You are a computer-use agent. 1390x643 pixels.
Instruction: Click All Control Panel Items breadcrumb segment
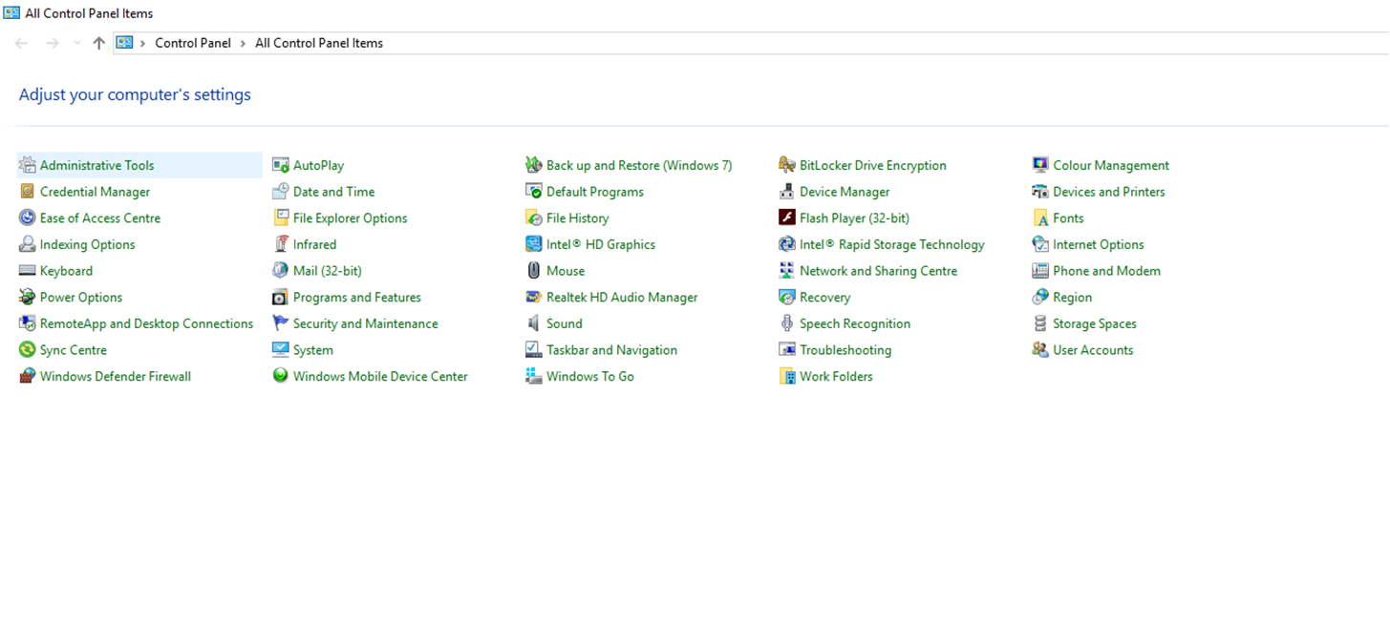click(319, 43)
